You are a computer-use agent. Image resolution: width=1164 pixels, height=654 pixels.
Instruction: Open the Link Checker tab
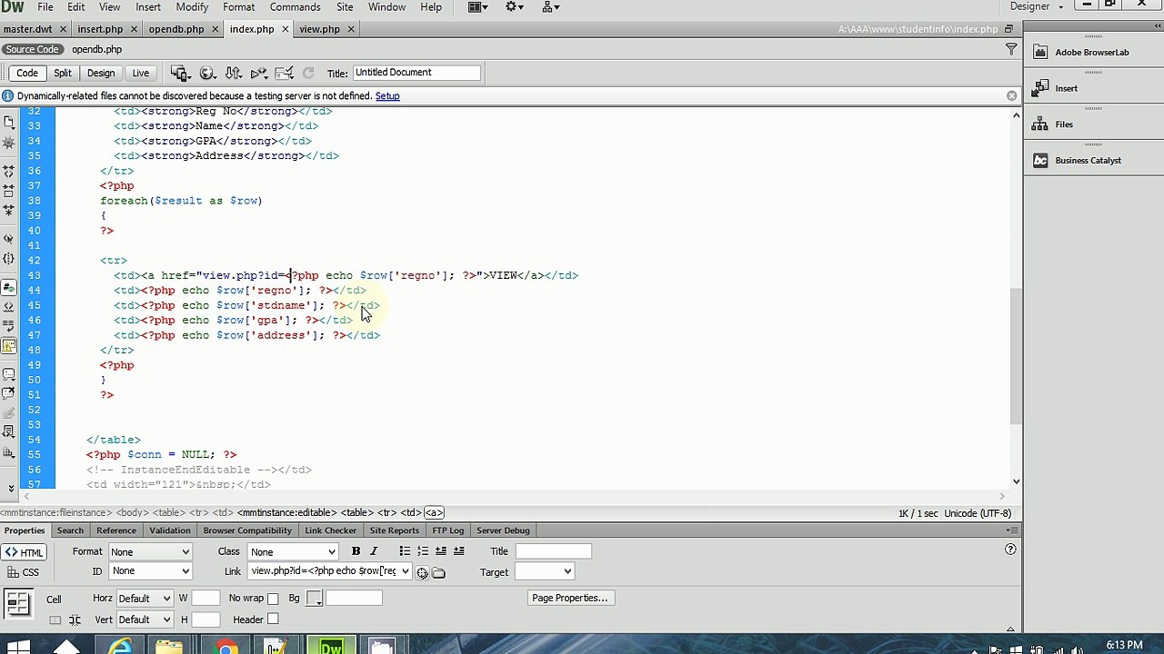click(x=331, y=530)
